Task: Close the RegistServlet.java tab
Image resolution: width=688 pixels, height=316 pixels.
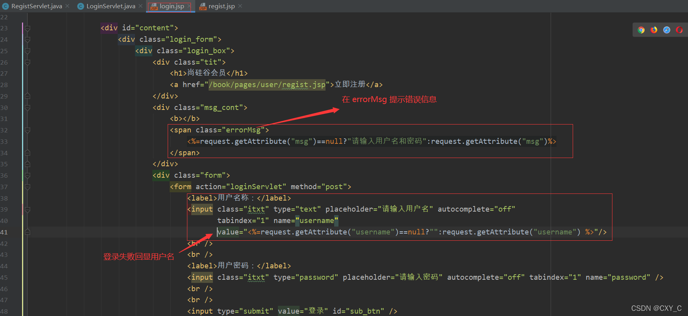Action: tap(67, 6)
